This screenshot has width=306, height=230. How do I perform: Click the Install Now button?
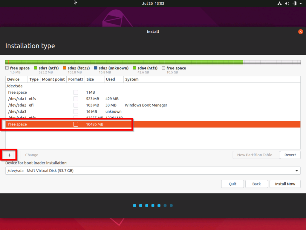tap(285, 184)
